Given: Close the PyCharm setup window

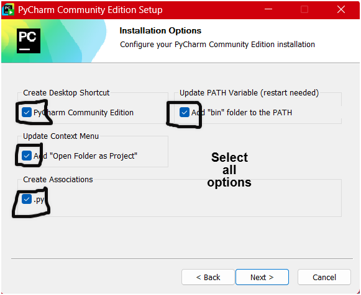Looking at the screenshot, I should click(341, 9).
